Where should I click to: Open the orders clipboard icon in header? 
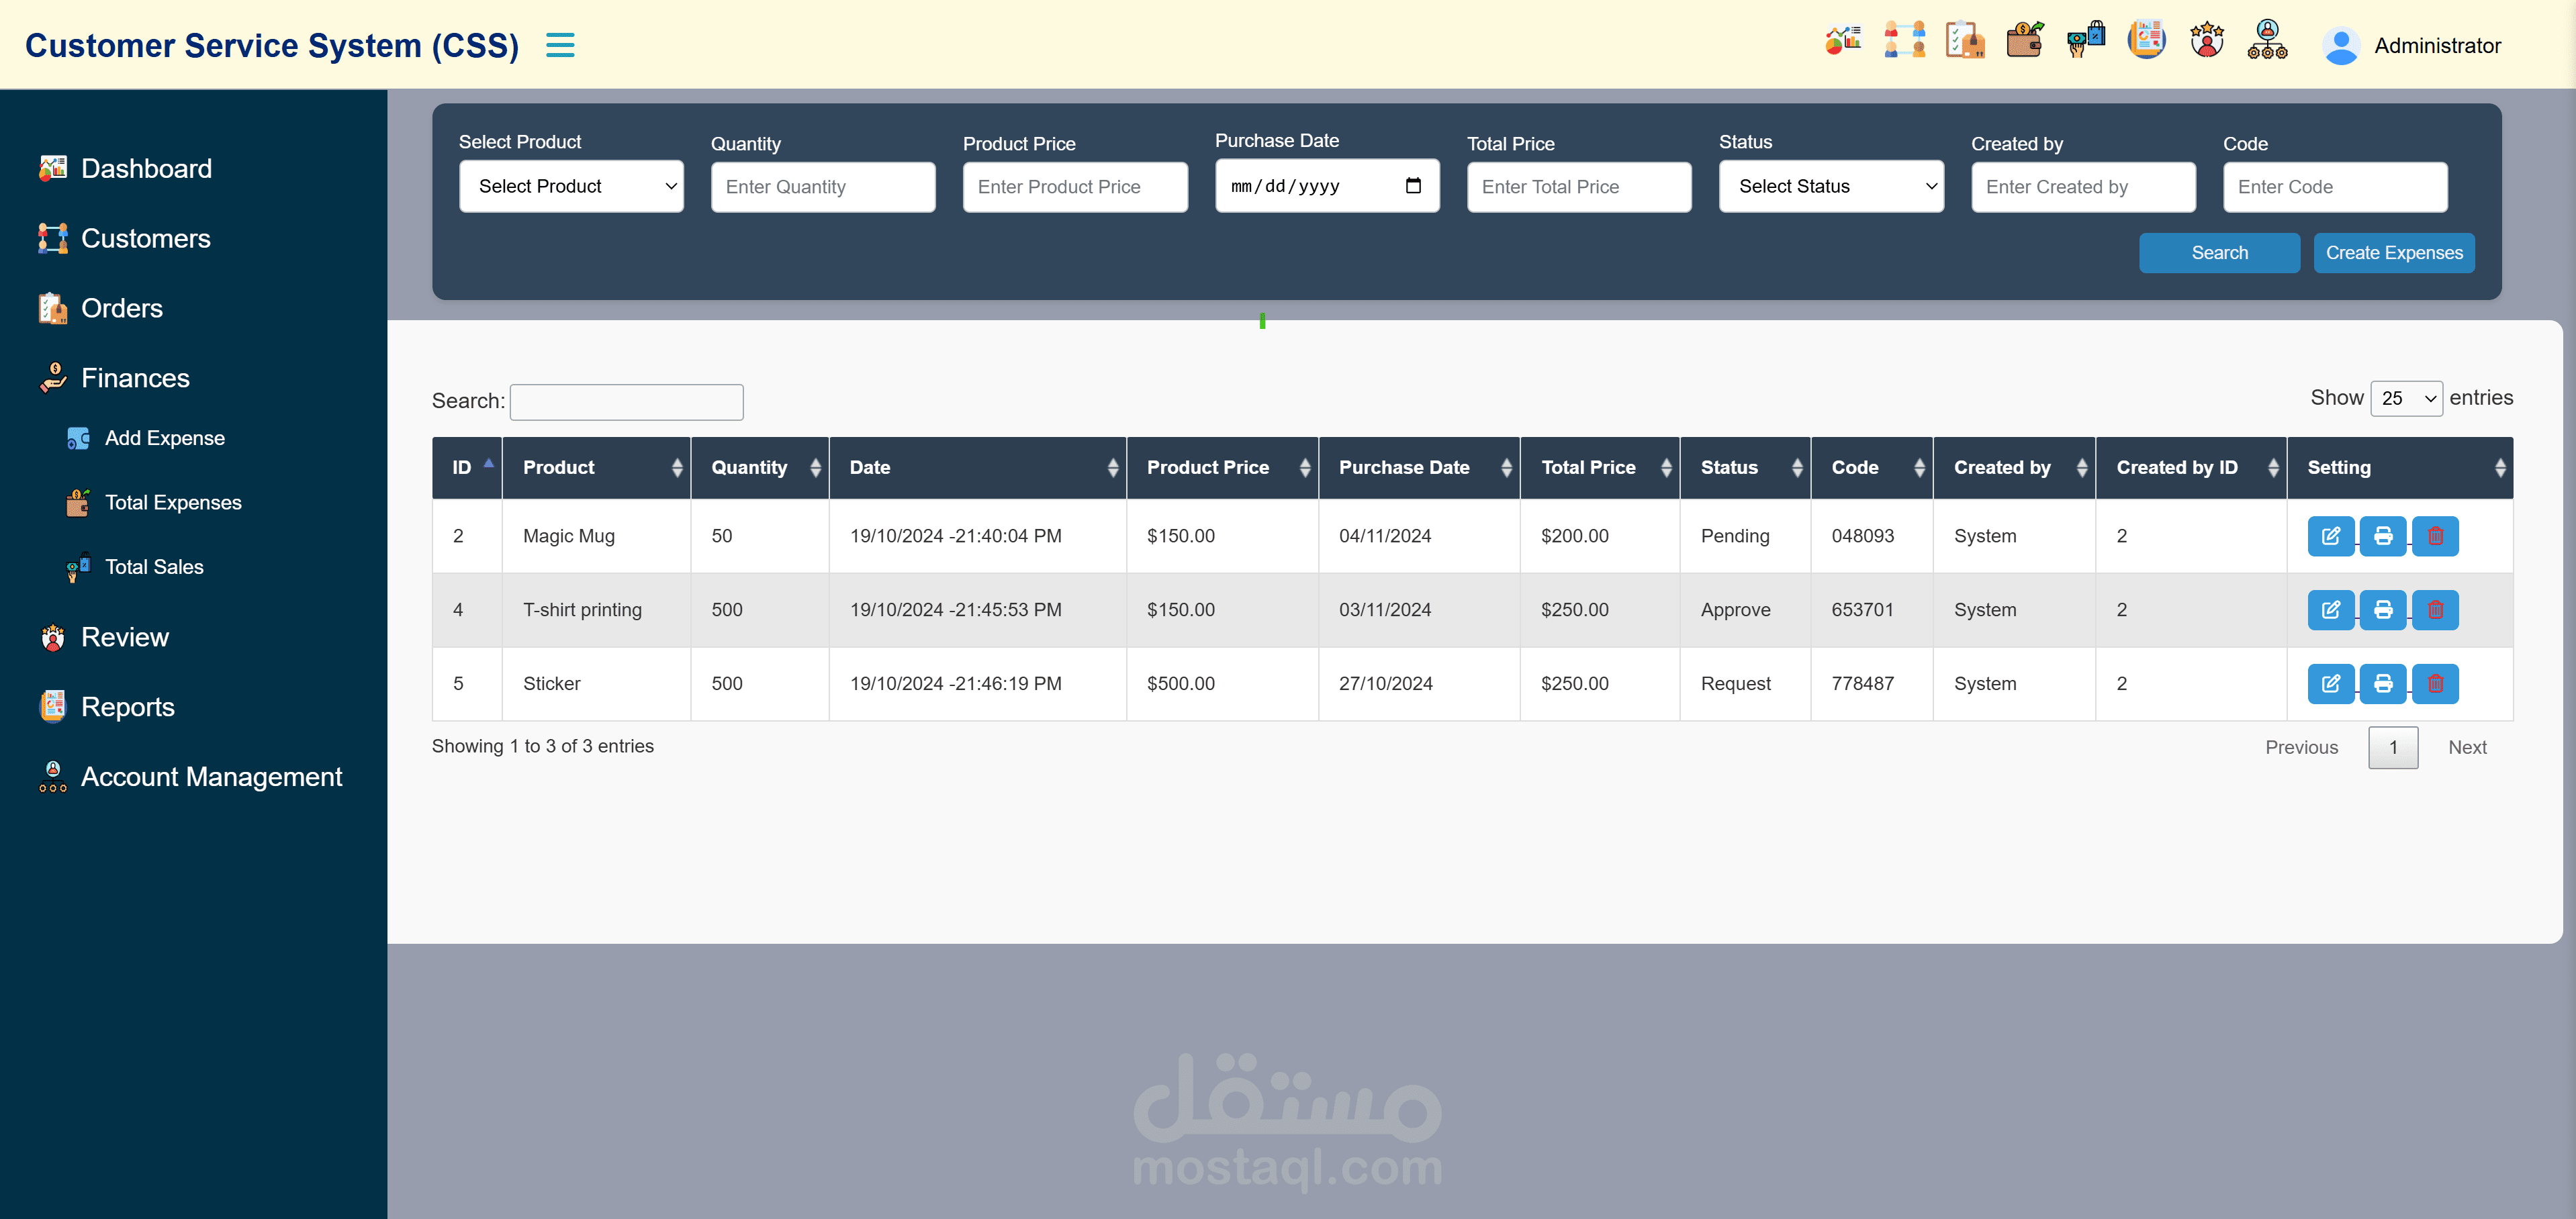click(x=1965, y=41)
